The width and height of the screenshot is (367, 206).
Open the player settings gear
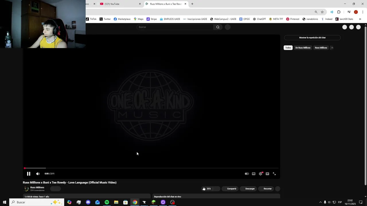click(261, 174)
